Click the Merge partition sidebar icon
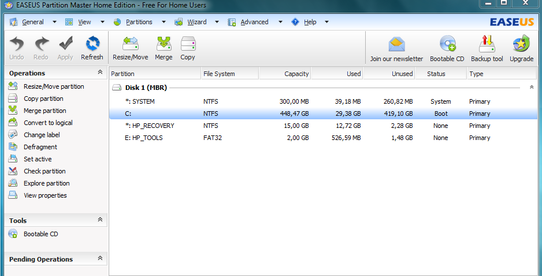 click(x=13, y=111)
